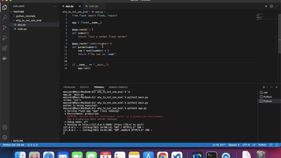Open the Extensions view
This screenshot has height=158, width=281.
point(5,48)
